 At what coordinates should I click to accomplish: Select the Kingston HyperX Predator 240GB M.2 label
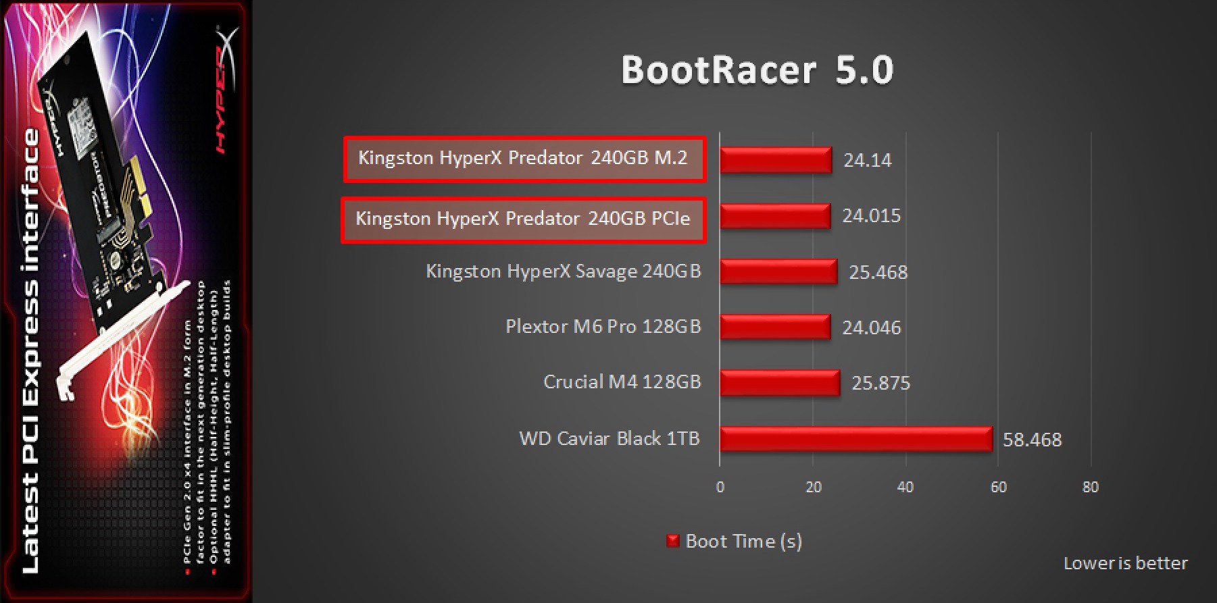(x=524, y=159)
